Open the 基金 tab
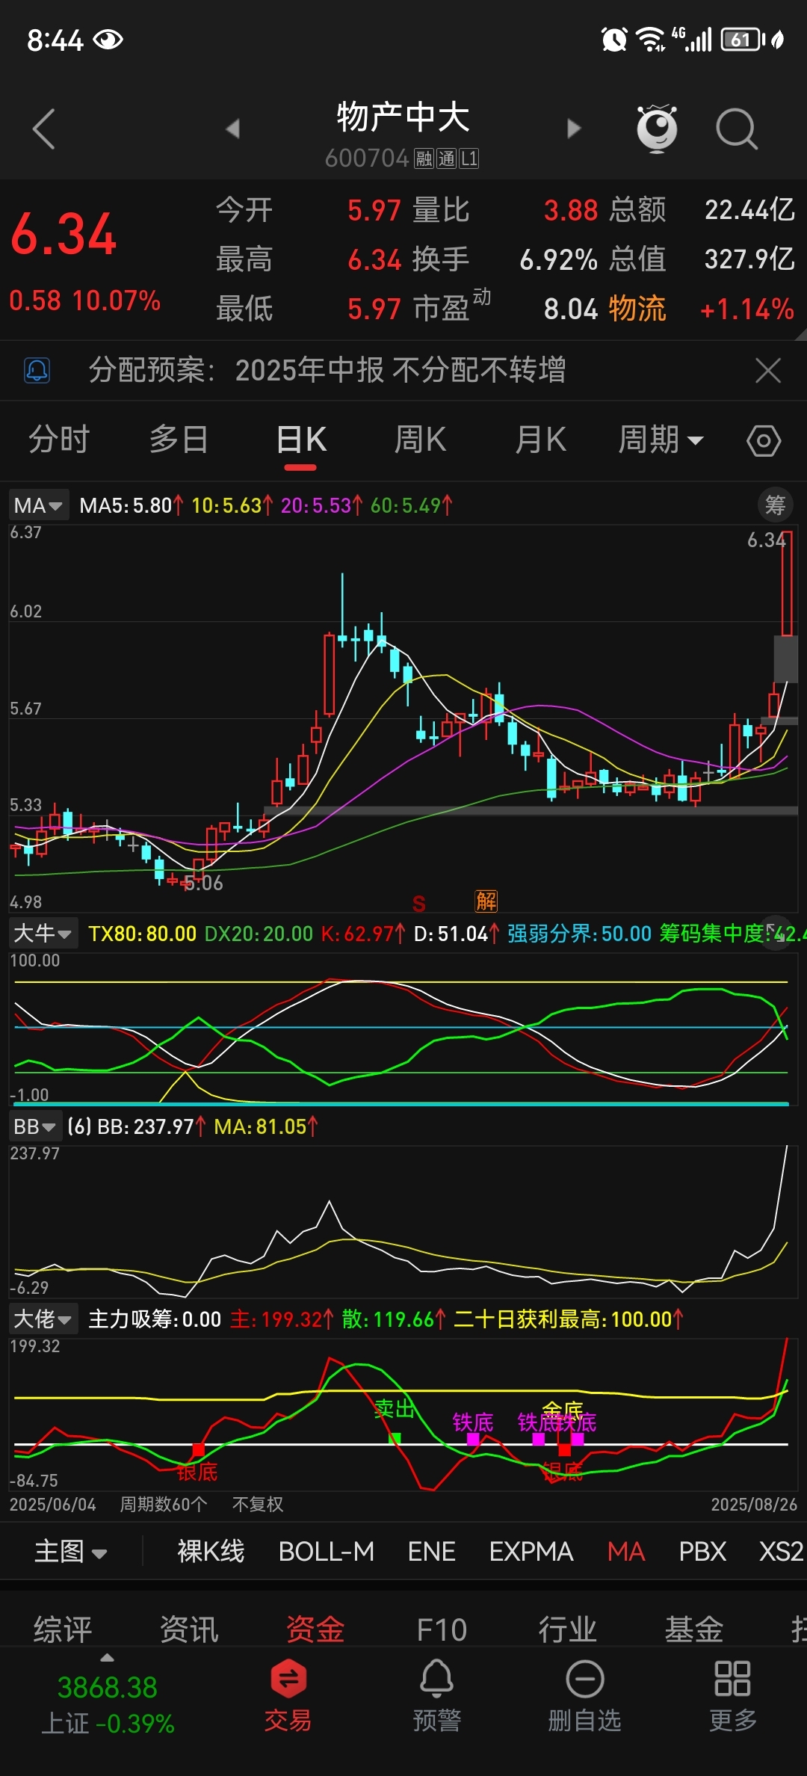Viewport: 807px width, 1776px height. [x=694, y=1629]
